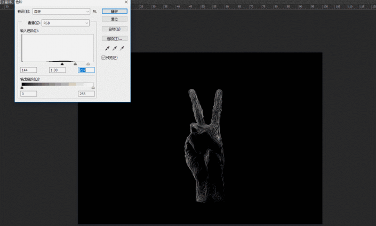Click the input shadow value field 144
The image size is (376, 226).
click(x=28, y=70)
